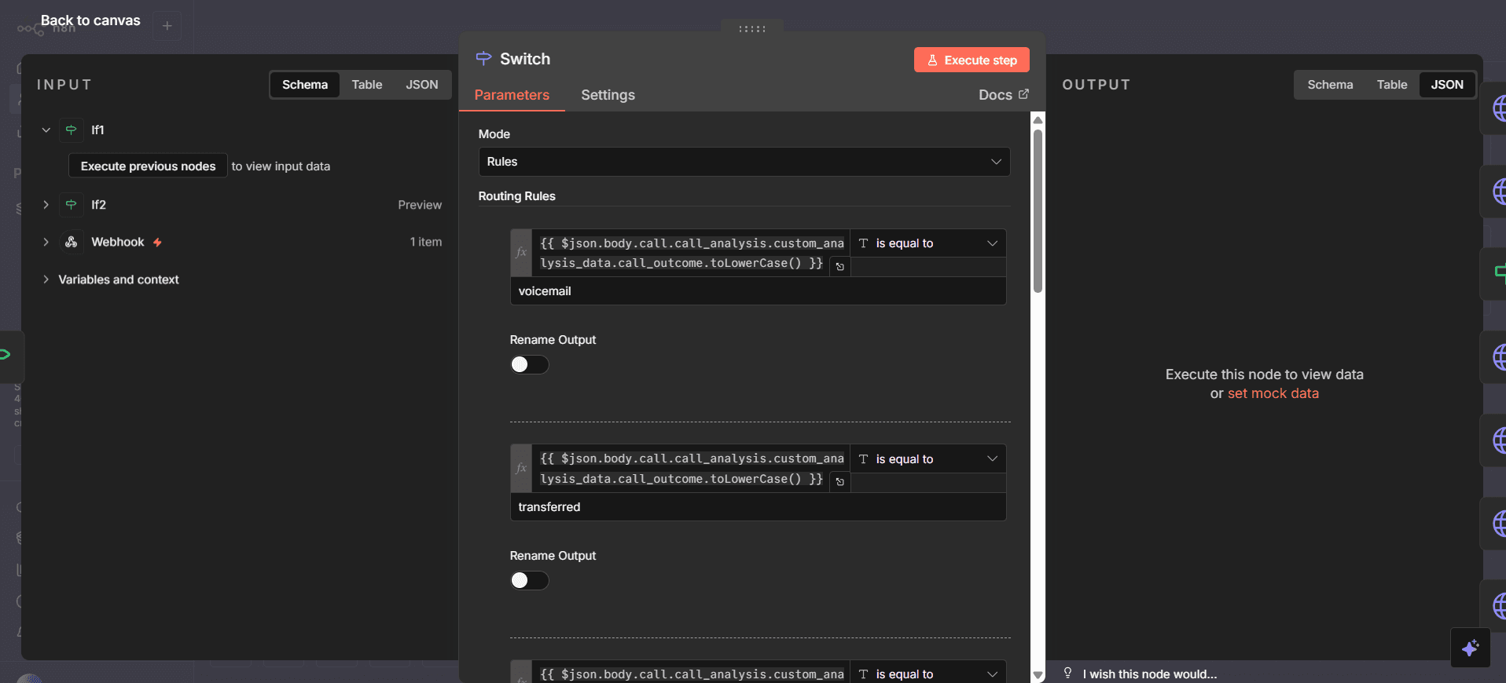1506x683 pixels.
Task: Click the second rule expression field
Action: click(691, 469)
